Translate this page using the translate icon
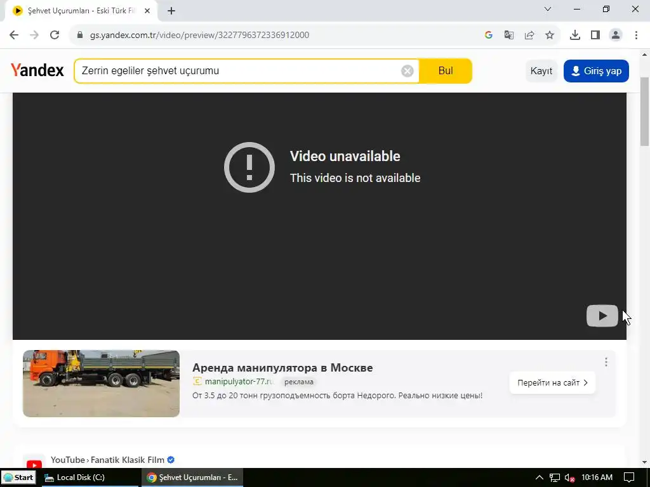The height and width of the screenshot is (487, 650). tap(509, 36)
